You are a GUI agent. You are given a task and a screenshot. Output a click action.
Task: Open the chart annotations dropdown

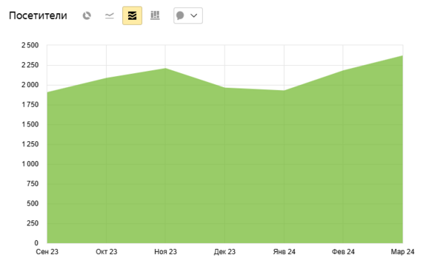pos(188,16)
